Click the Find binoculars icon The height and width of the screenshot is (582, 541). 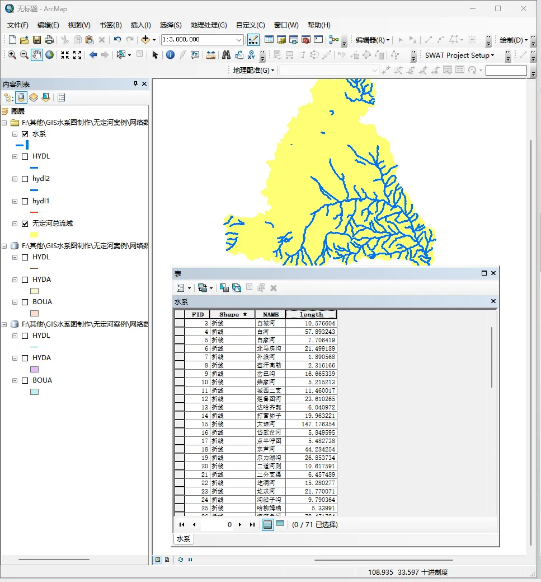coord(226,55)
